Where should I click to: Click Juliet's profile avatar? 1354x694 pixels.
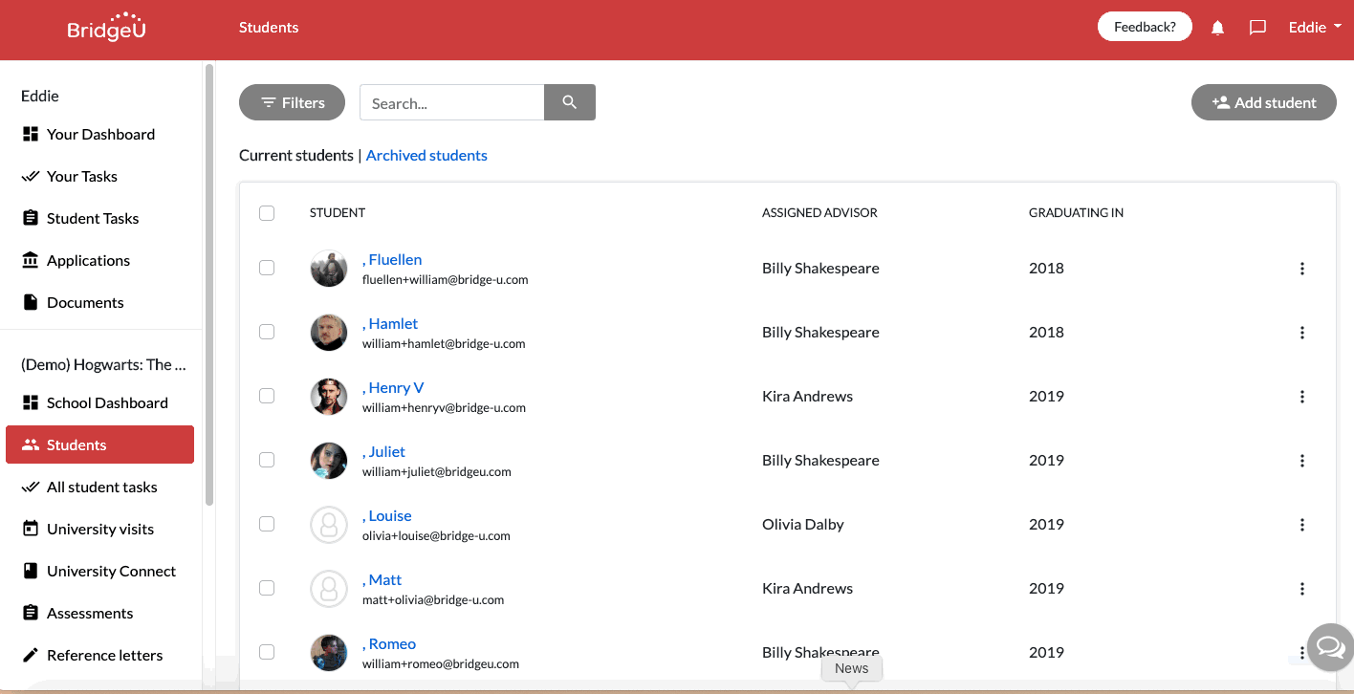(329, 461)
